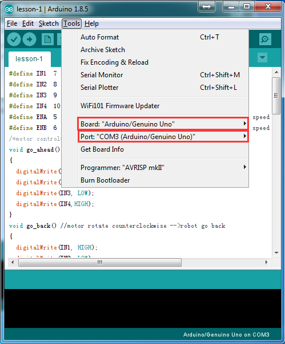Expand the Port submenu arrow

coord(244,136)
